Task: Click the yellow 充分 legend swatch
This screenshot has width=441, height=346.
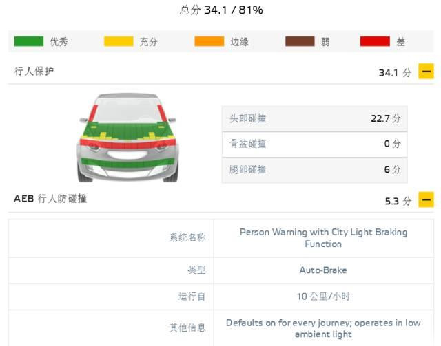Action: (x=119, y=41)
